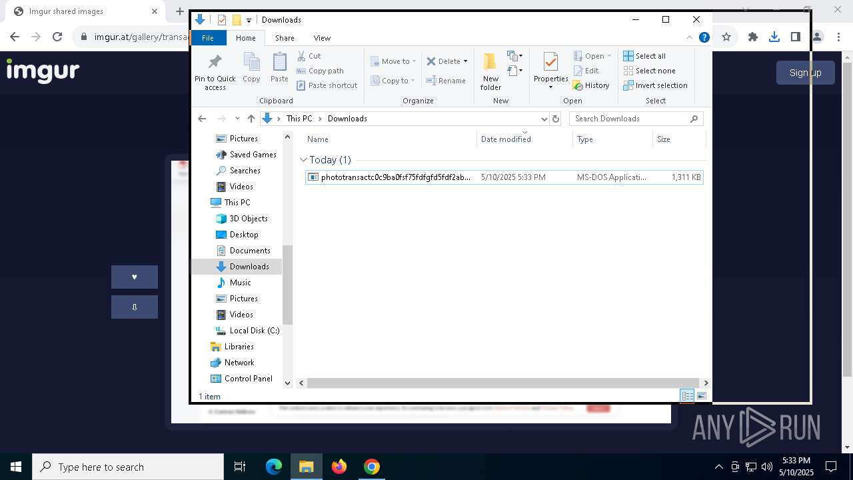
Task: Open Microsoft Edge from taskbar
Action: click(x=274, y=467)
